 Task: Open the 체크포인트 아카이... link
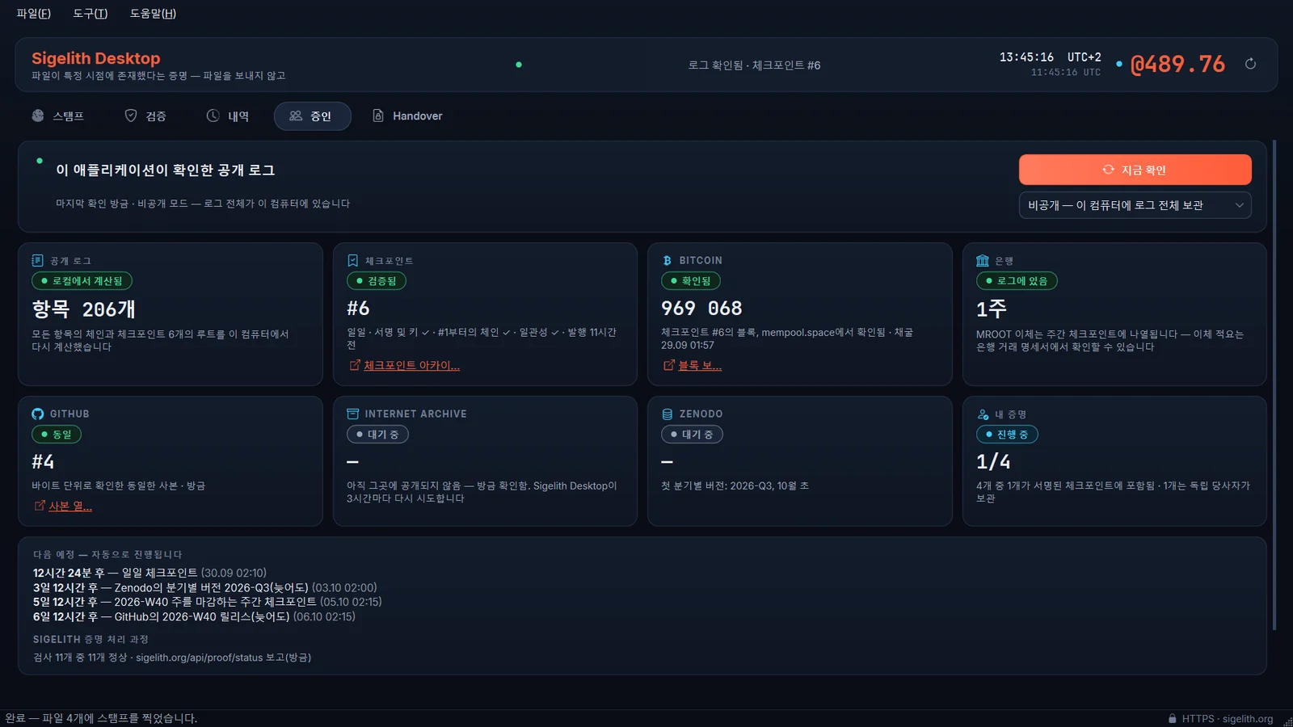tap(411, 366)
